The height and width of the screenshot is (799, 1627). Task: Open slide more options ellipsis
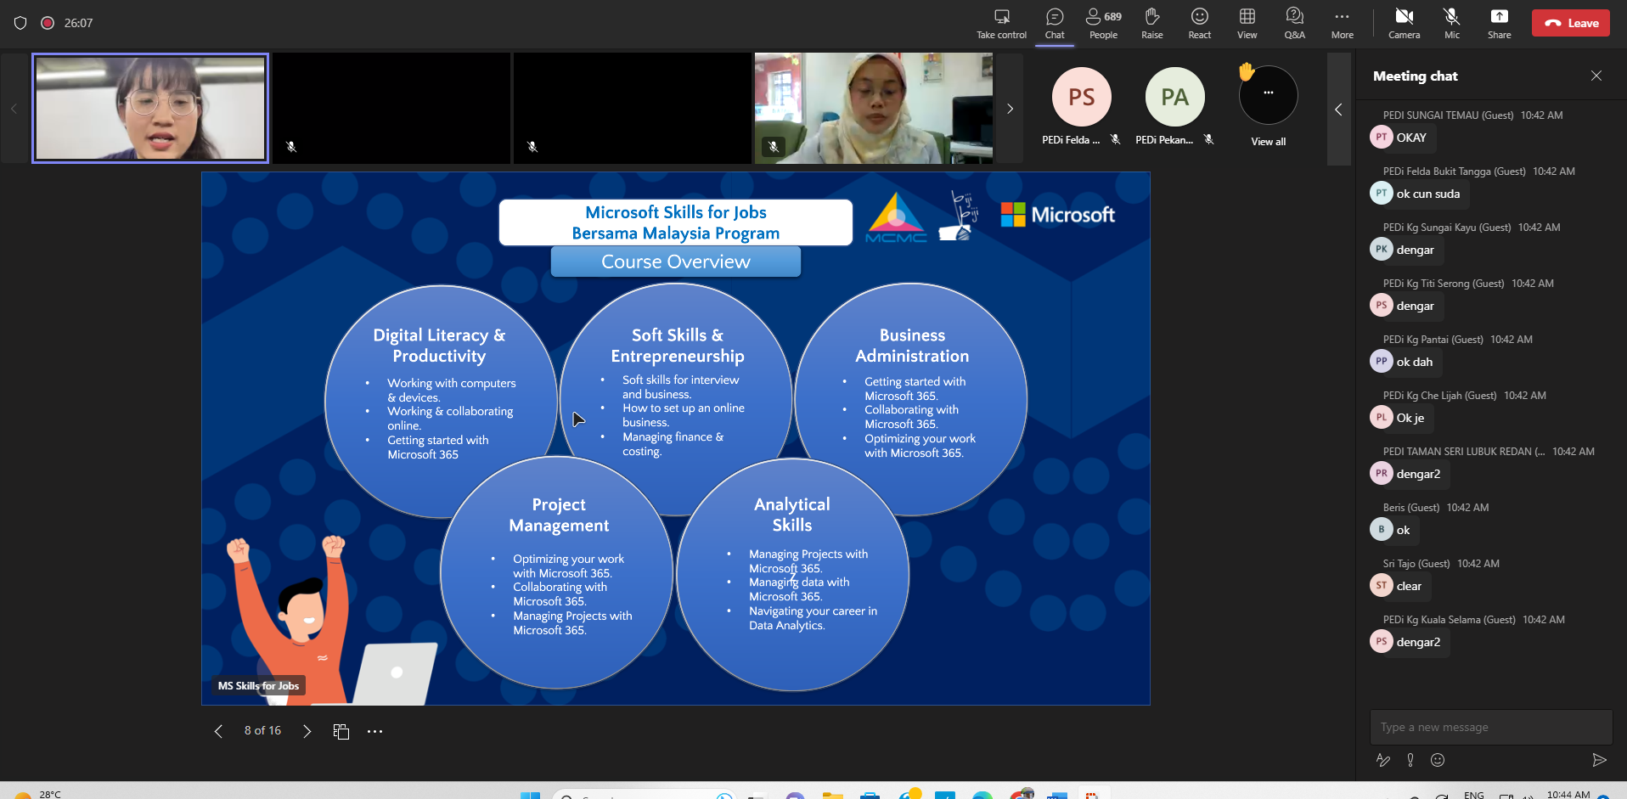374,731
